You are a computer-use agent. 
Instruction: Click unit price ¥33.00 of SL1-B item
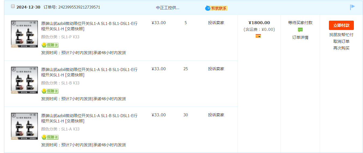pyautogui.click(x=159, y=69)
